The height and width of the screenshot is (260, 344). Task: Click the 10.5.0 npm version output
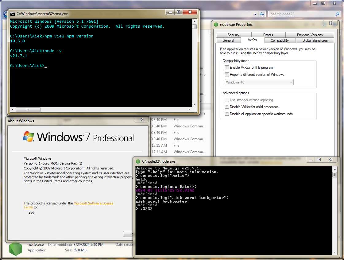[x=17, y=41]
